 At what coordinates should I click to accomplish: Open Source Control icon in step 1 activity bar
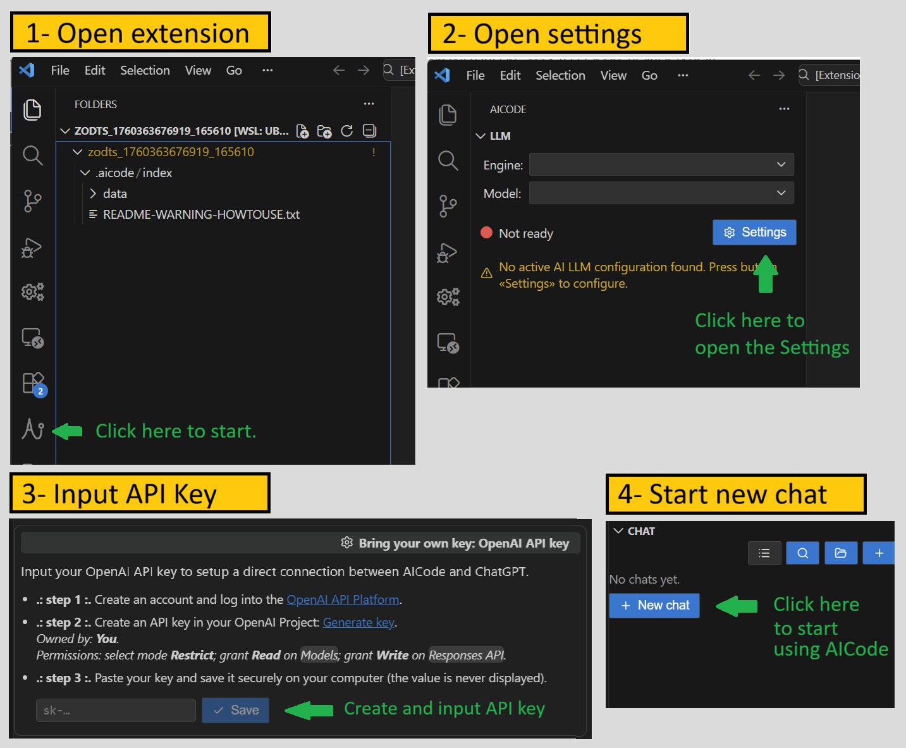(x=32, y=201)
